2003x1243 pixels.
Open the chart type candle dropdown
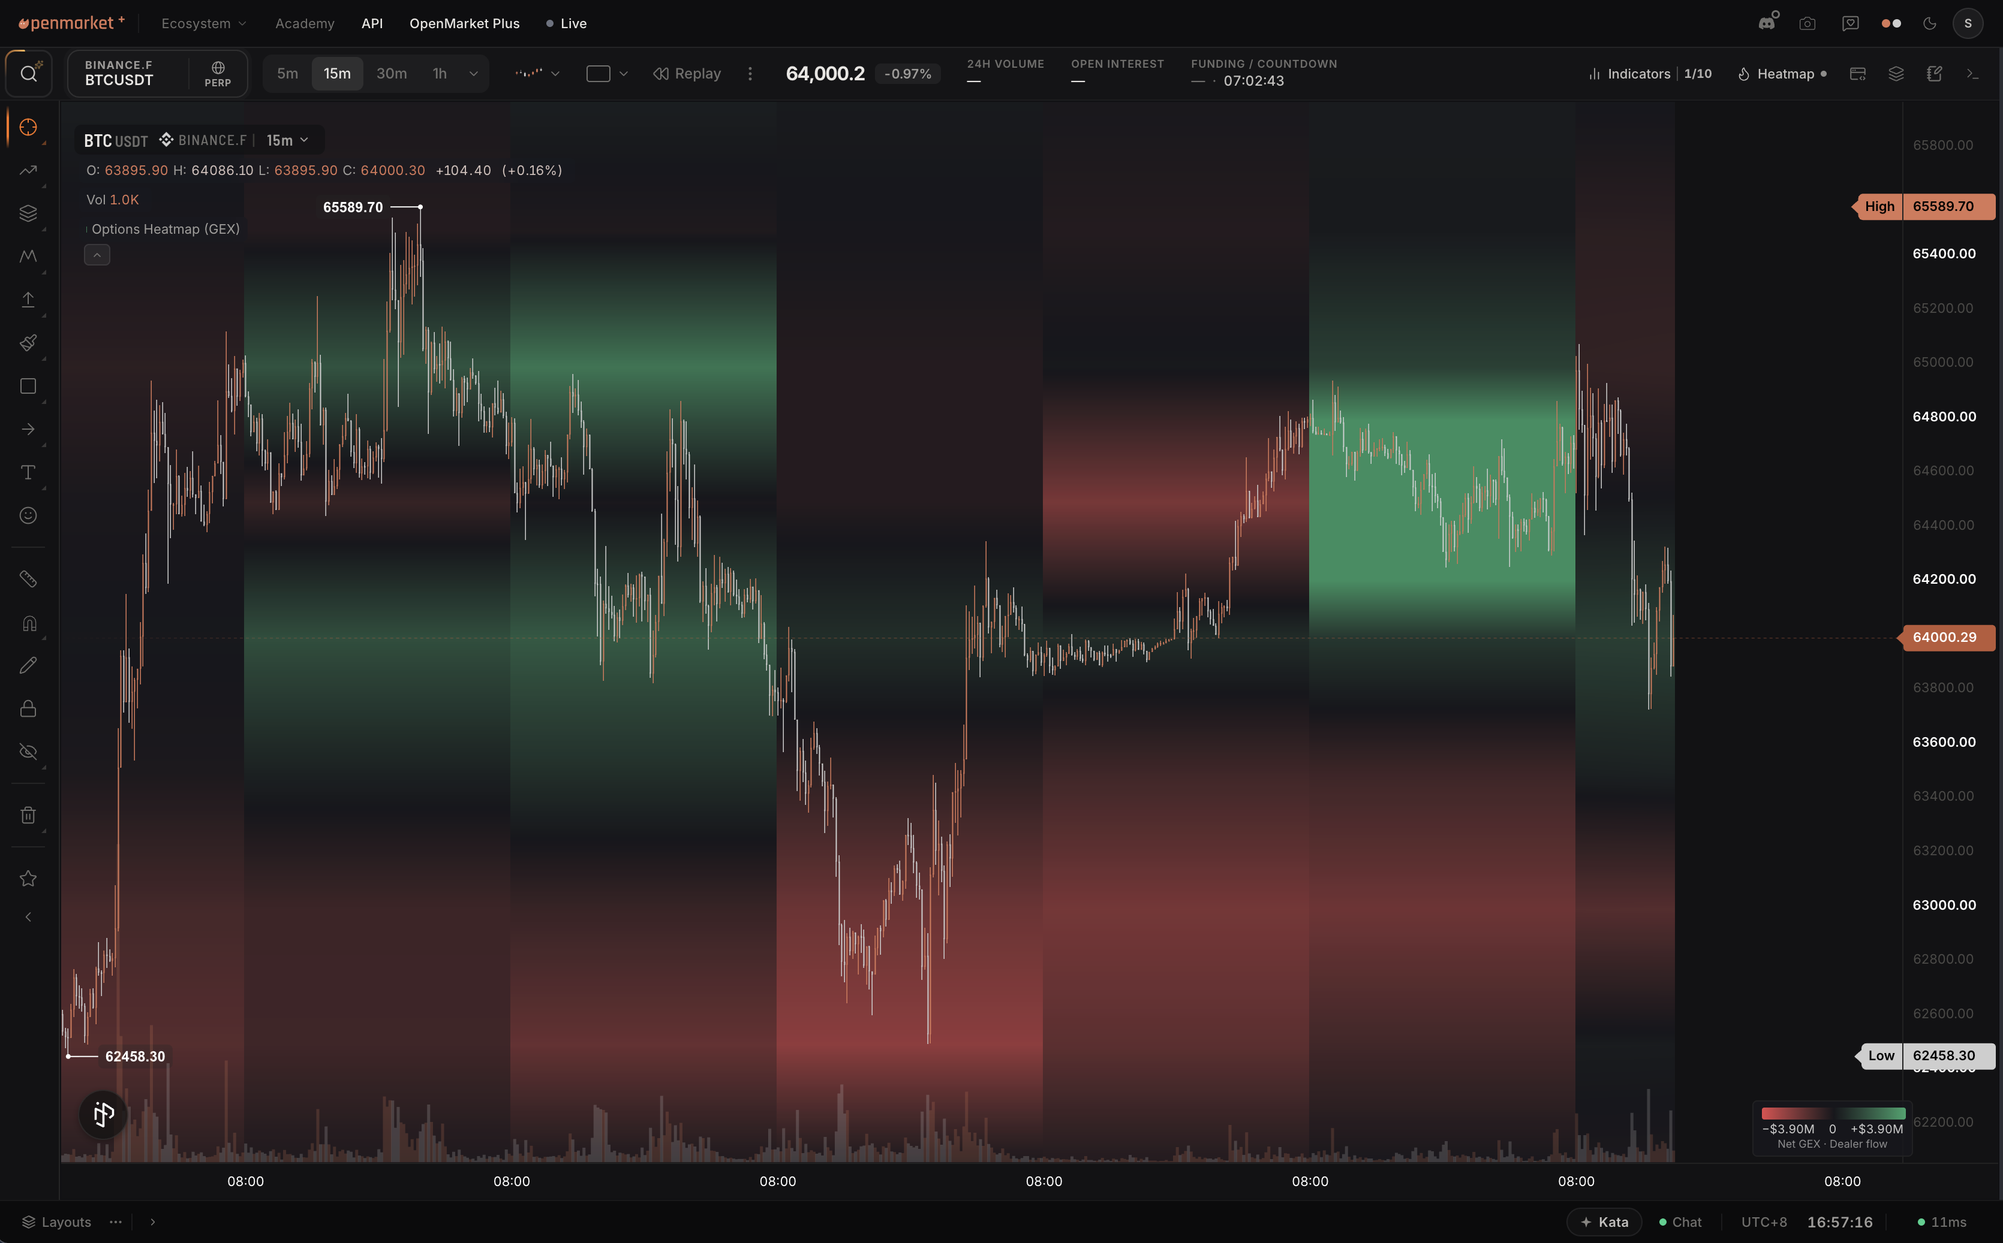coord(537,73)
